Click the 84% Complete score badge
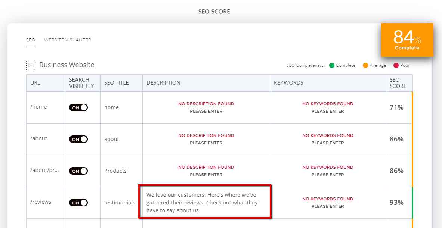 coord(407,40)
